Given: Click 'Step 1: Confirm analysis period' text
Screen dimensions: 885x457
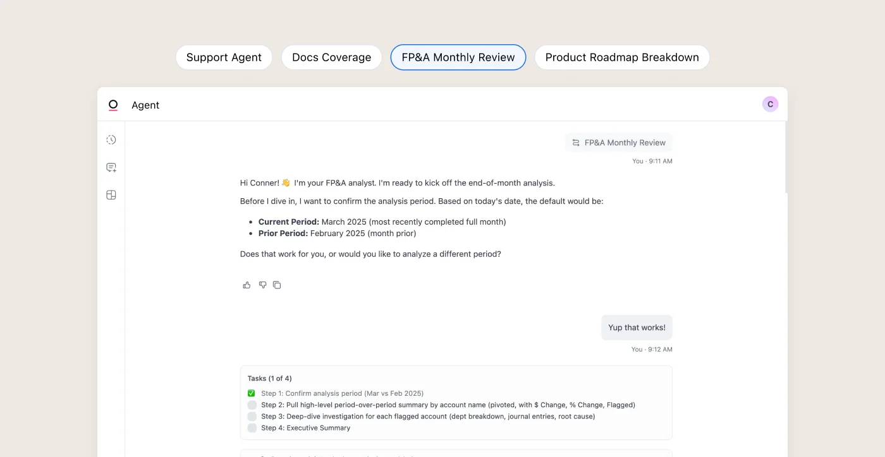Looking at the screenshot, I should (342, 393).
